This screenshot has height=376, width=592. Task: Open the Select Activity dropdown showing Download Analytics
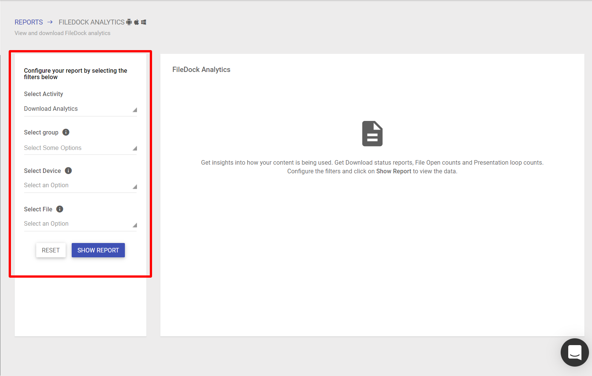coord(80,109)
